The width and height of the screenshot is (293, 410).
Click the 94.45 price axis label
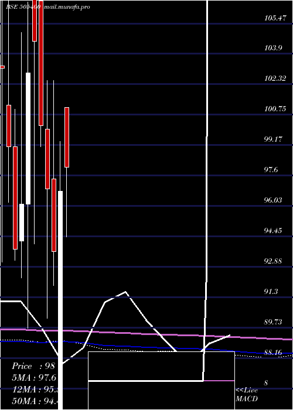tap(273, 231)
